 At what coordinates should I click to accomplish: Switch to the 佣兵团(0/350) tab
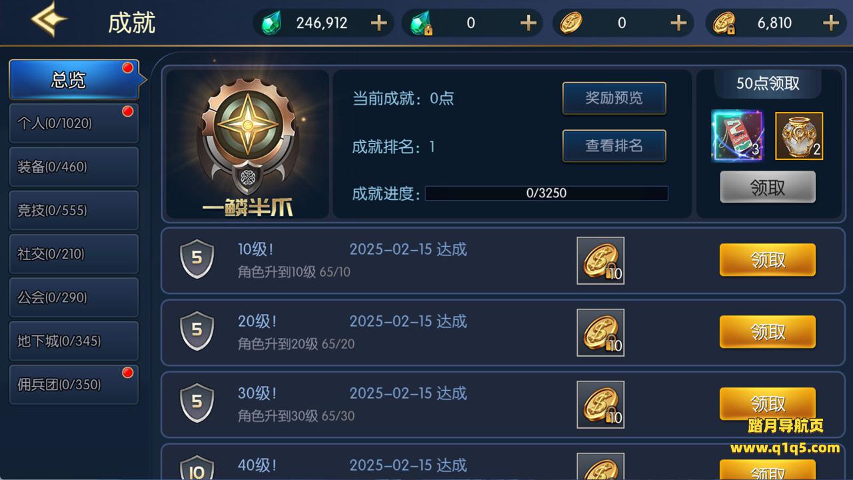click(x=74, y=385)
